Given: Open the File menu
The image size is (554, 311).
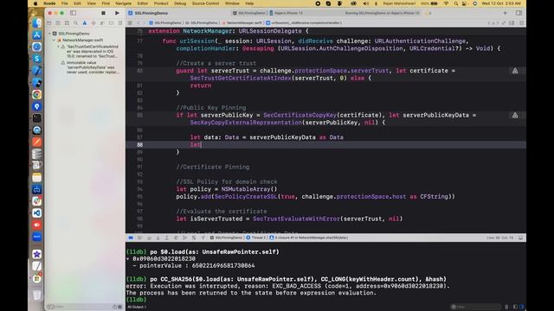Looking at the screenshot, I should (65, 3).
